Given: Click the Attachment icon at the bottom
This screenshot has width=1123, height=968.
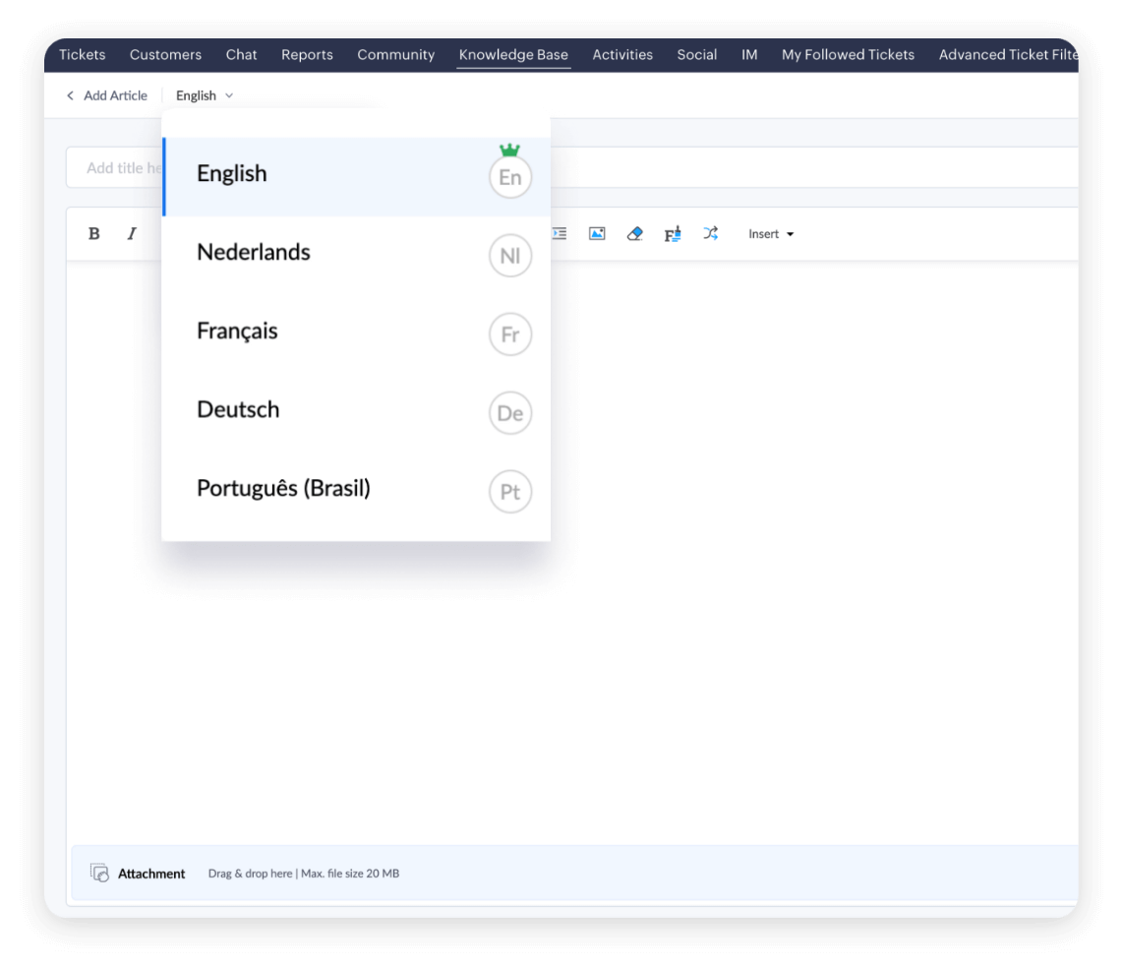Looking at the screenshot, I should (x=99, y=873).
